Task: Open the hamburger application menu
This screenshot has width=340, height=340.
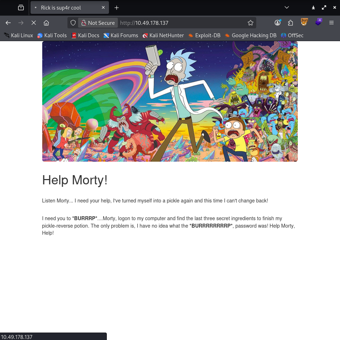Action: pyautogui.click(x=331, y=23)
